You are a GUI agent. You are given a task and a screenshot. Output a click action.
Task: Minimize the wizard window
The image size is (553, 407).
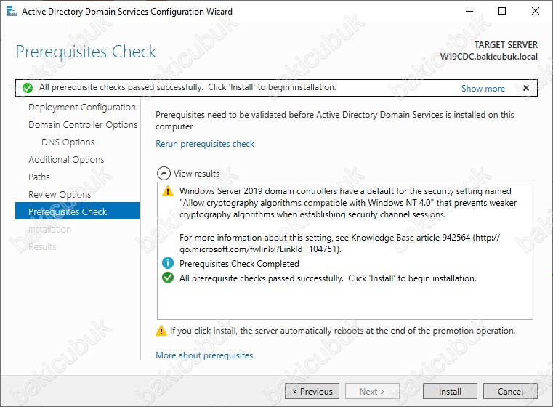pos(469,11)
